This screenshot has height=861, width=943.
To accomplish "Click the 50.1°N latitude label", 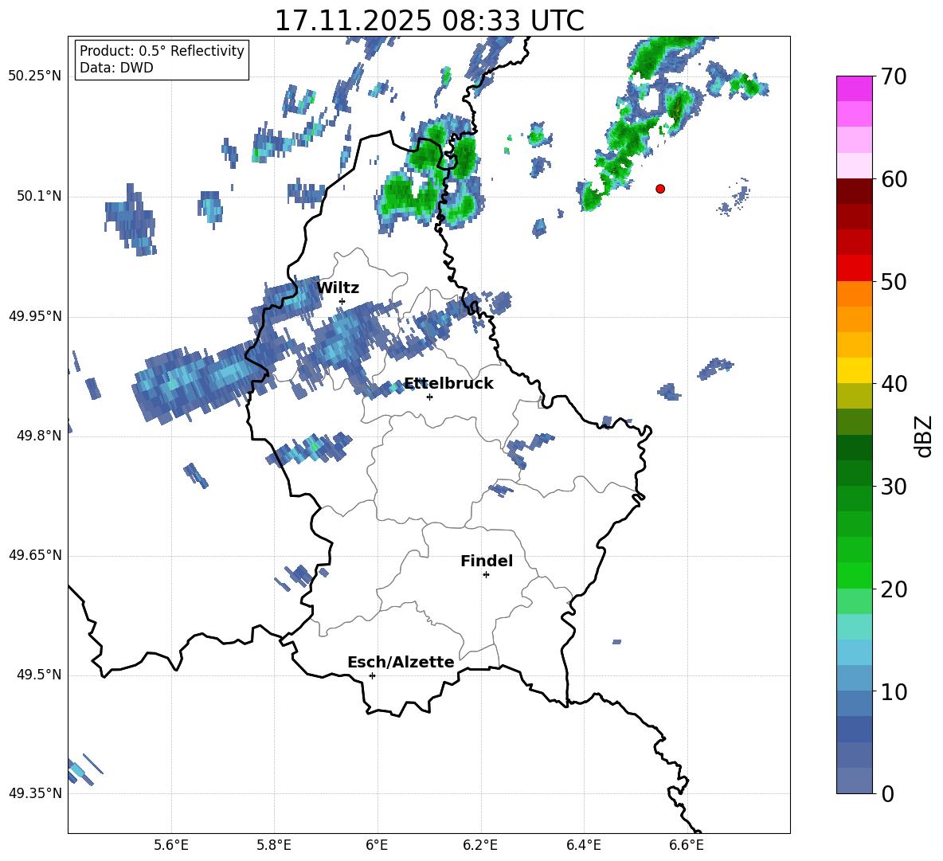I will point(39,196).
